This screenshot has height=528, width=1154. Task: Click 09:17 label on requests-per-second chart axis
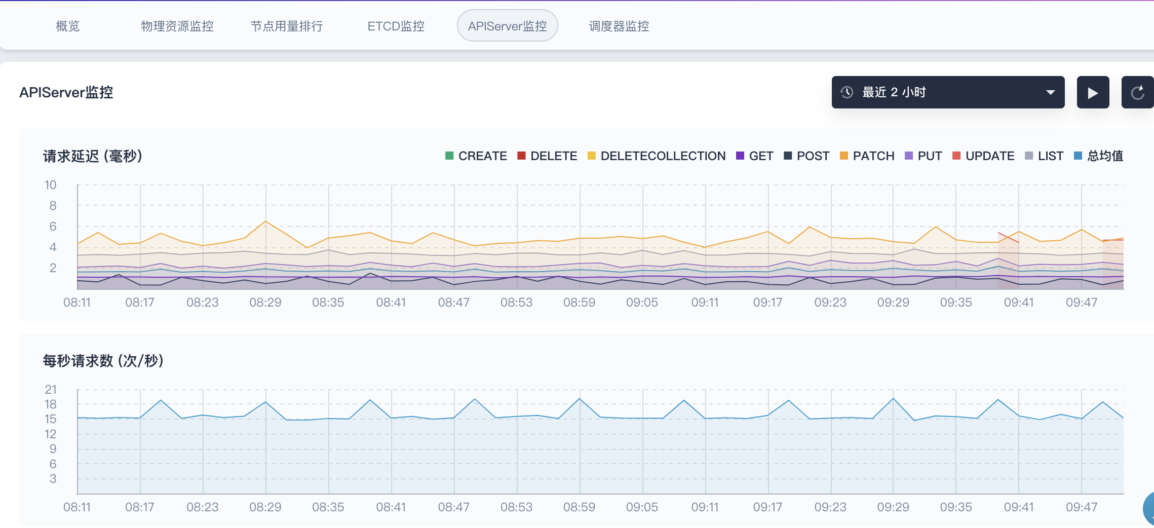[x=768, y=507]
